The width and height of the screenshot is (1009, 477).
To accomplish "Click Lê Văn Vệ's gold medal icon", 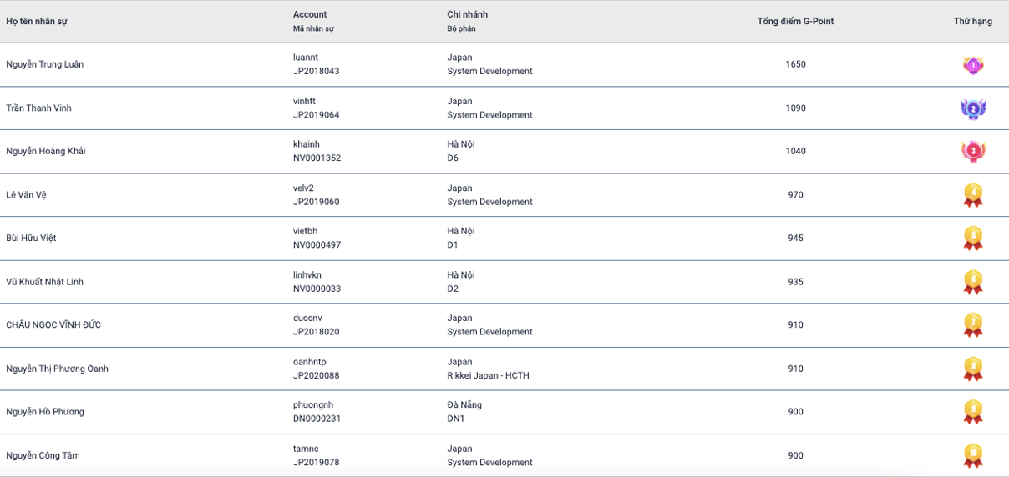I will pos(973,195).
